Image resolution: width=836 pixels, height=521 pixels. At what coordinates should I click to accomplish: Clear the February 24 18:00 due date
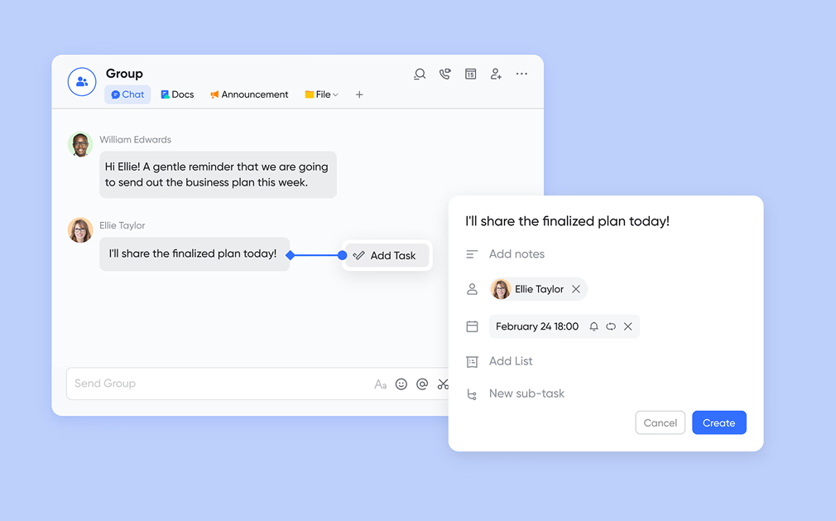pyautogui.click(x=628, y=327)
